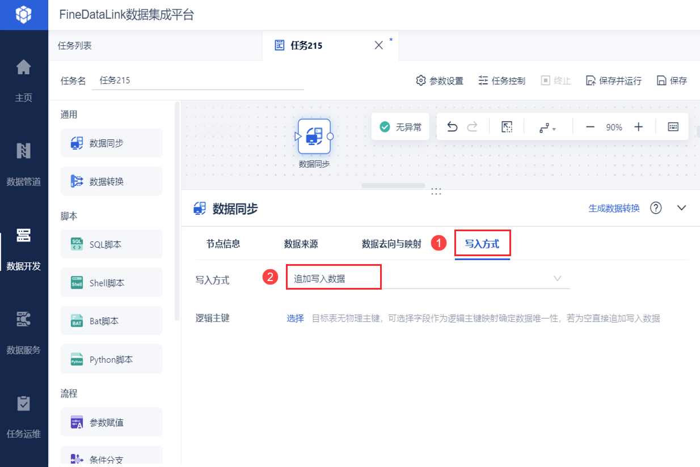Screen dimensions: 700x467
Task: Click the 90% zoom value
Action: coord(614,128)
